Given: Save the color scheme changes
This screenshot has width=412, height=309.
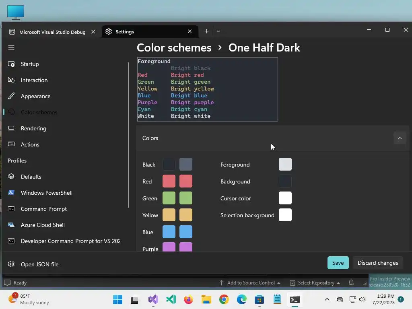Looking at the screenshot, I should point(338,263).
